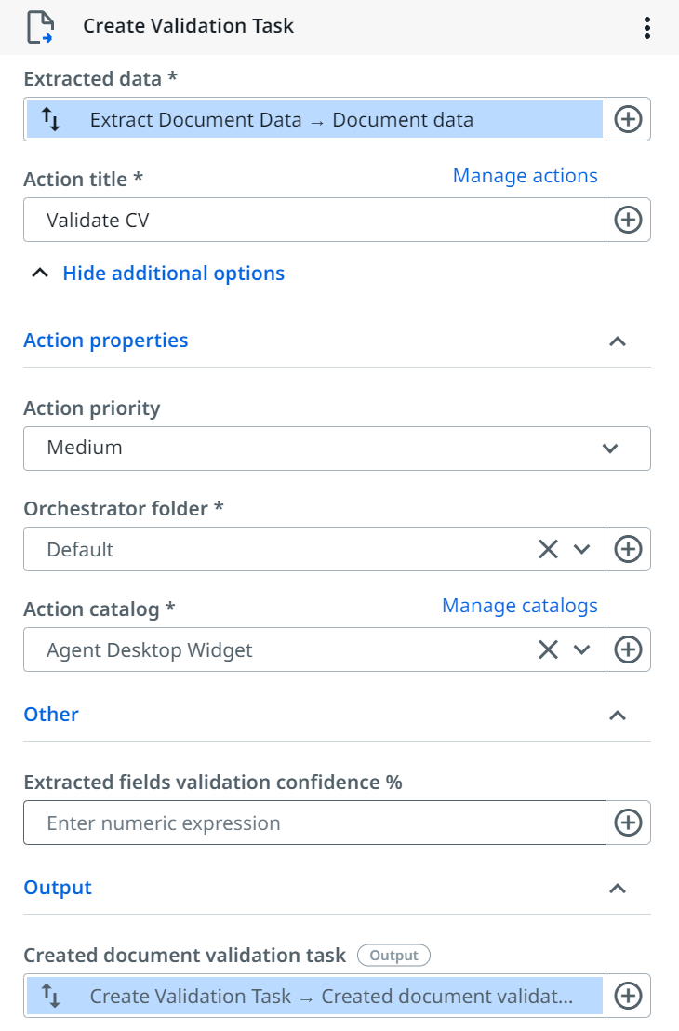Click plus icon beside validation confidence field

click(629, 823)
